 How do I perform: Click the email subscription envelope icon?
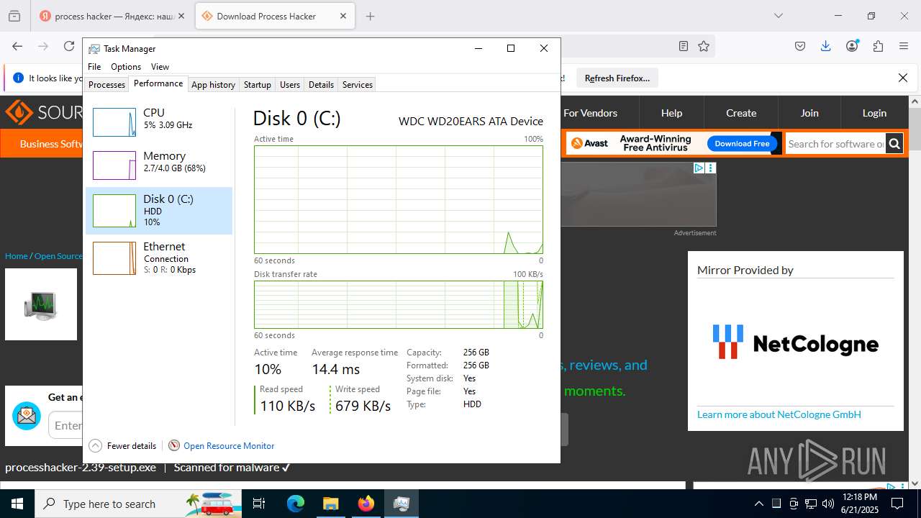pos(27,416)
